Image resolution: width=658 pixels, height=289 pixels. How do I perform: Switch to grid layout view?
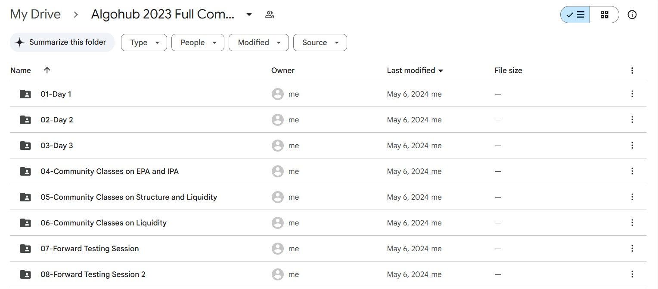tap(605, 15)
